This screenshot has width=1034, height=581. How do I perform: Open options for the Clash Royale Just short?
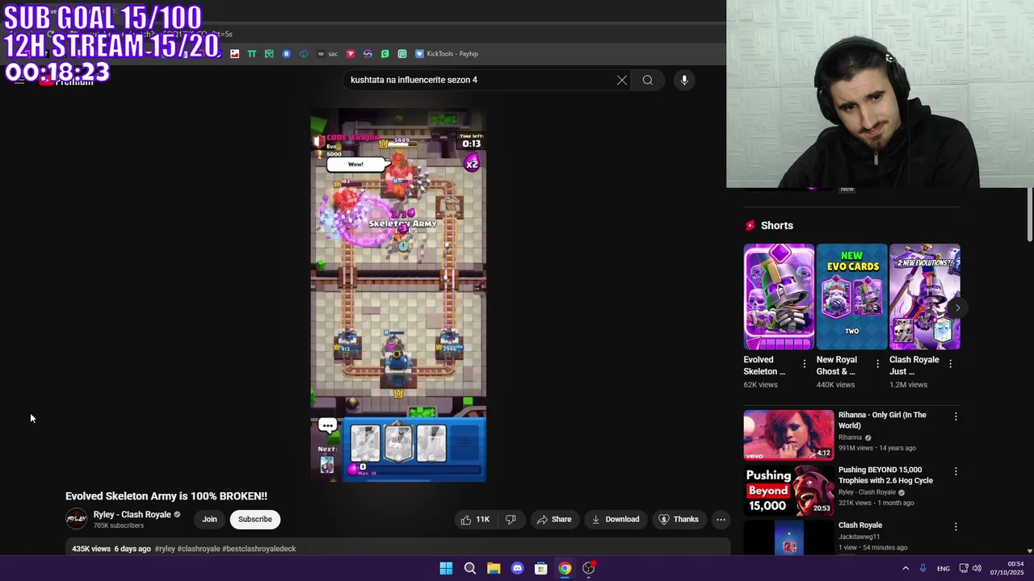tap(950, 364)
